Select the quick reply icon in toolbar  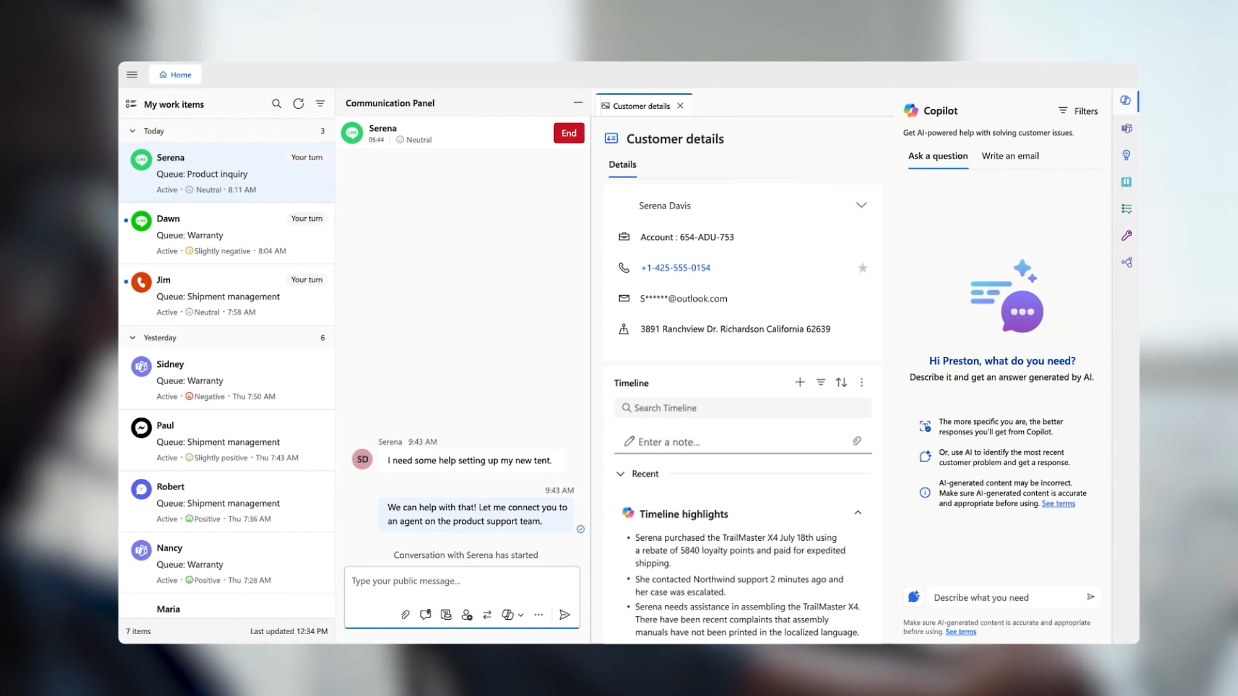click(x=425, y=614)
